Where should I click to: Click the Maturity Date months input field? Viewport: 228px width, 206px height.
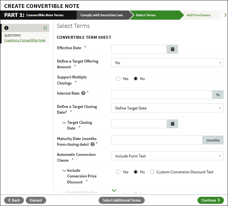pos(156,140)
